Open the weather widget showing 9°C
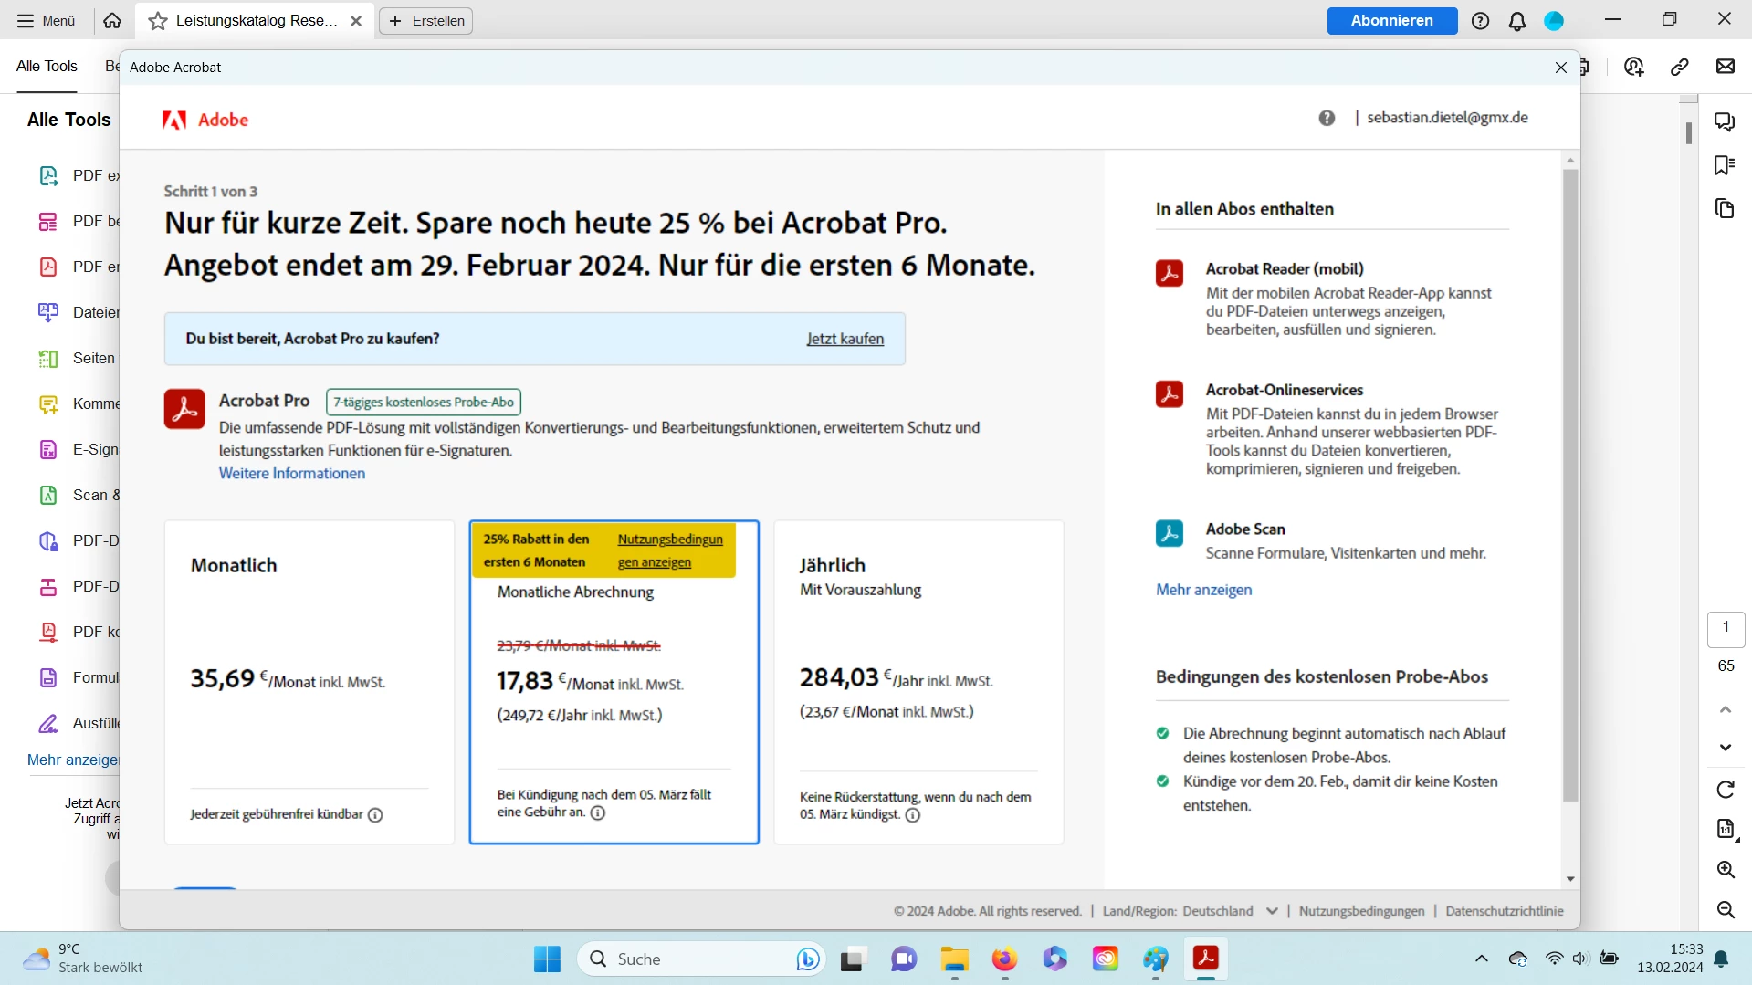This screenshot has width=1752, height=985. pyautogui.click(x=84, y=959)
